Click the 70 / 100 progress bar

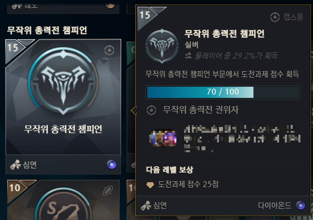click(x=223, y=92)
